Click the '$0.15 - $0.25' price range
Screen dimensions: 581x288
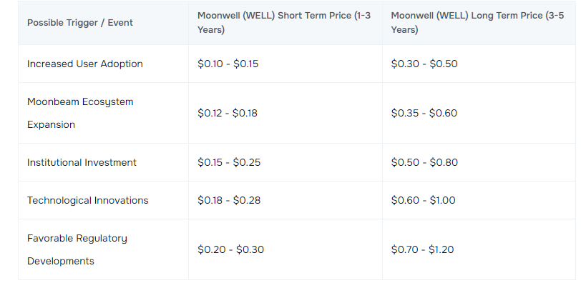pyautogui.click(x=229, y=162)
